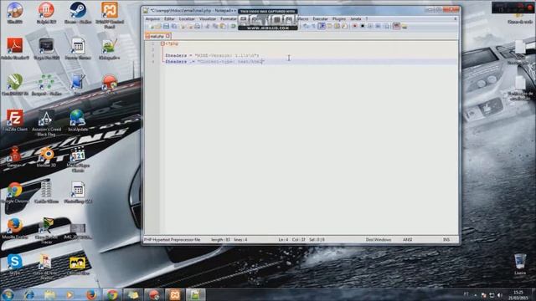The image size is (536, 301).
Task: Click the volume icon in system tray
Action: click(x=500, y=295)
